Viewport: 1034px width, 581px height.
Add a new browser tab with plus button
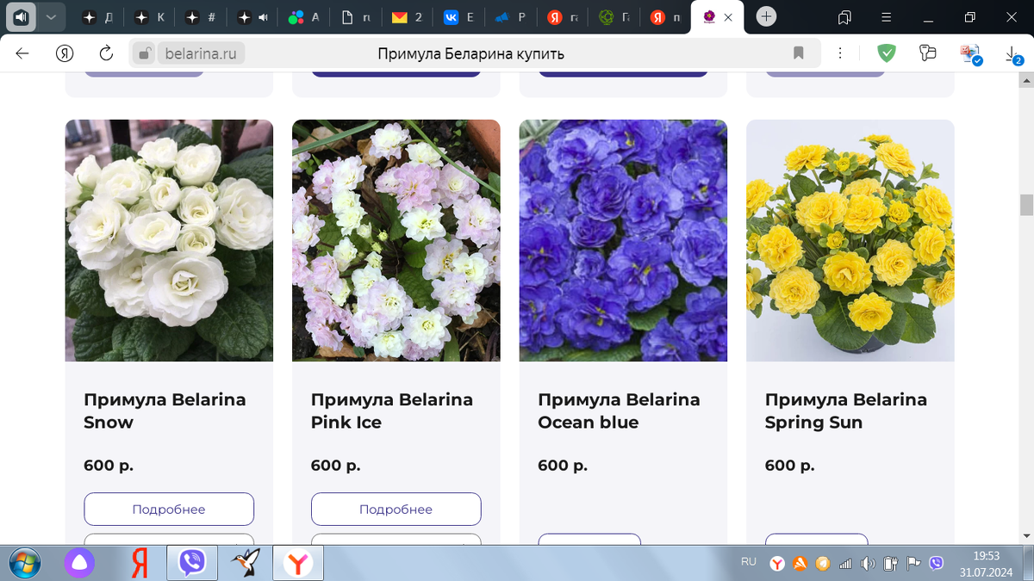[767, 16]
